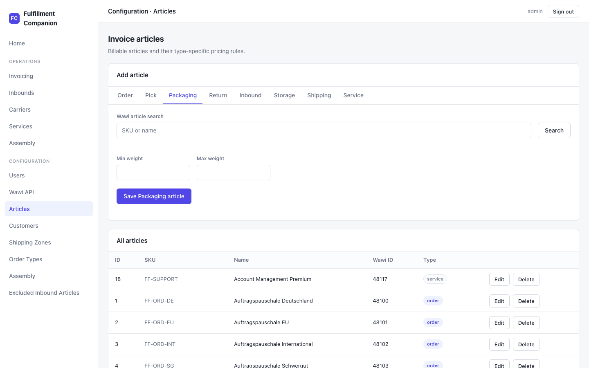The height and width of the screenshot is (368, 589).
Task: Delete Account Management Premium article
Action: [x=526, y=279]
